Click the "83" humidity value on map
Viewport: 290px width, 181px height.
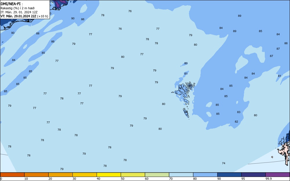pos(239,112)
